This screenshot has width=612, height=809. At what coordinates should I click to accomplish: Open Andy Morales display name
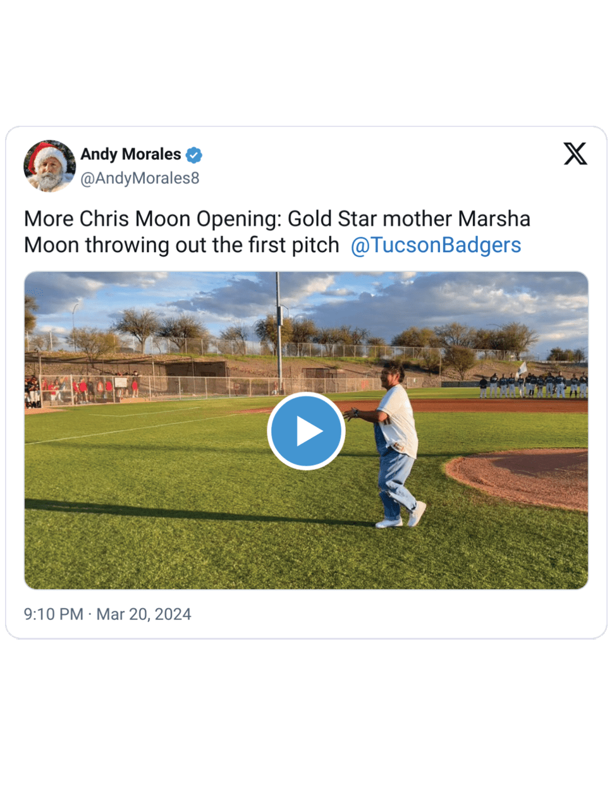point(130,154)
